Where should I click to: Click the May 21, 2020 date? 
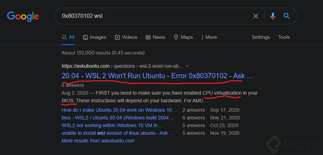coord(225,118)
